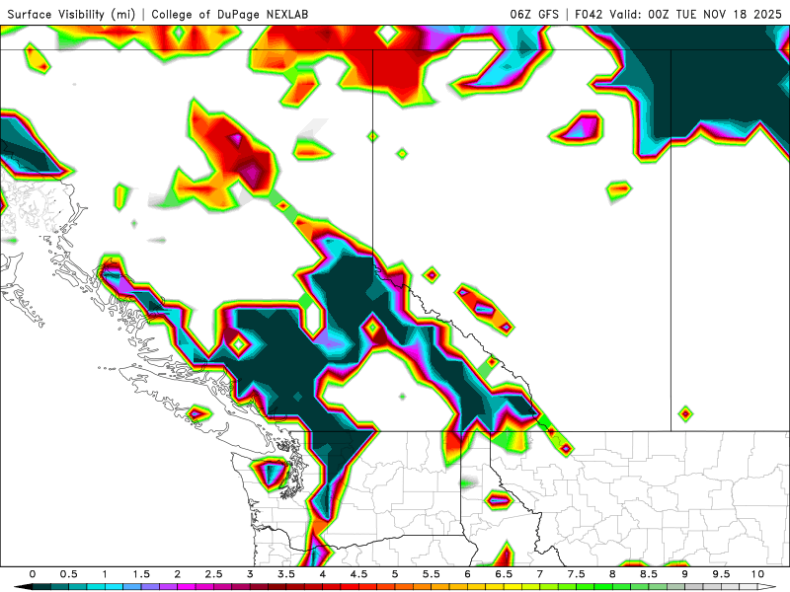Click the color scale label "6.5"

tap(504, 574)
